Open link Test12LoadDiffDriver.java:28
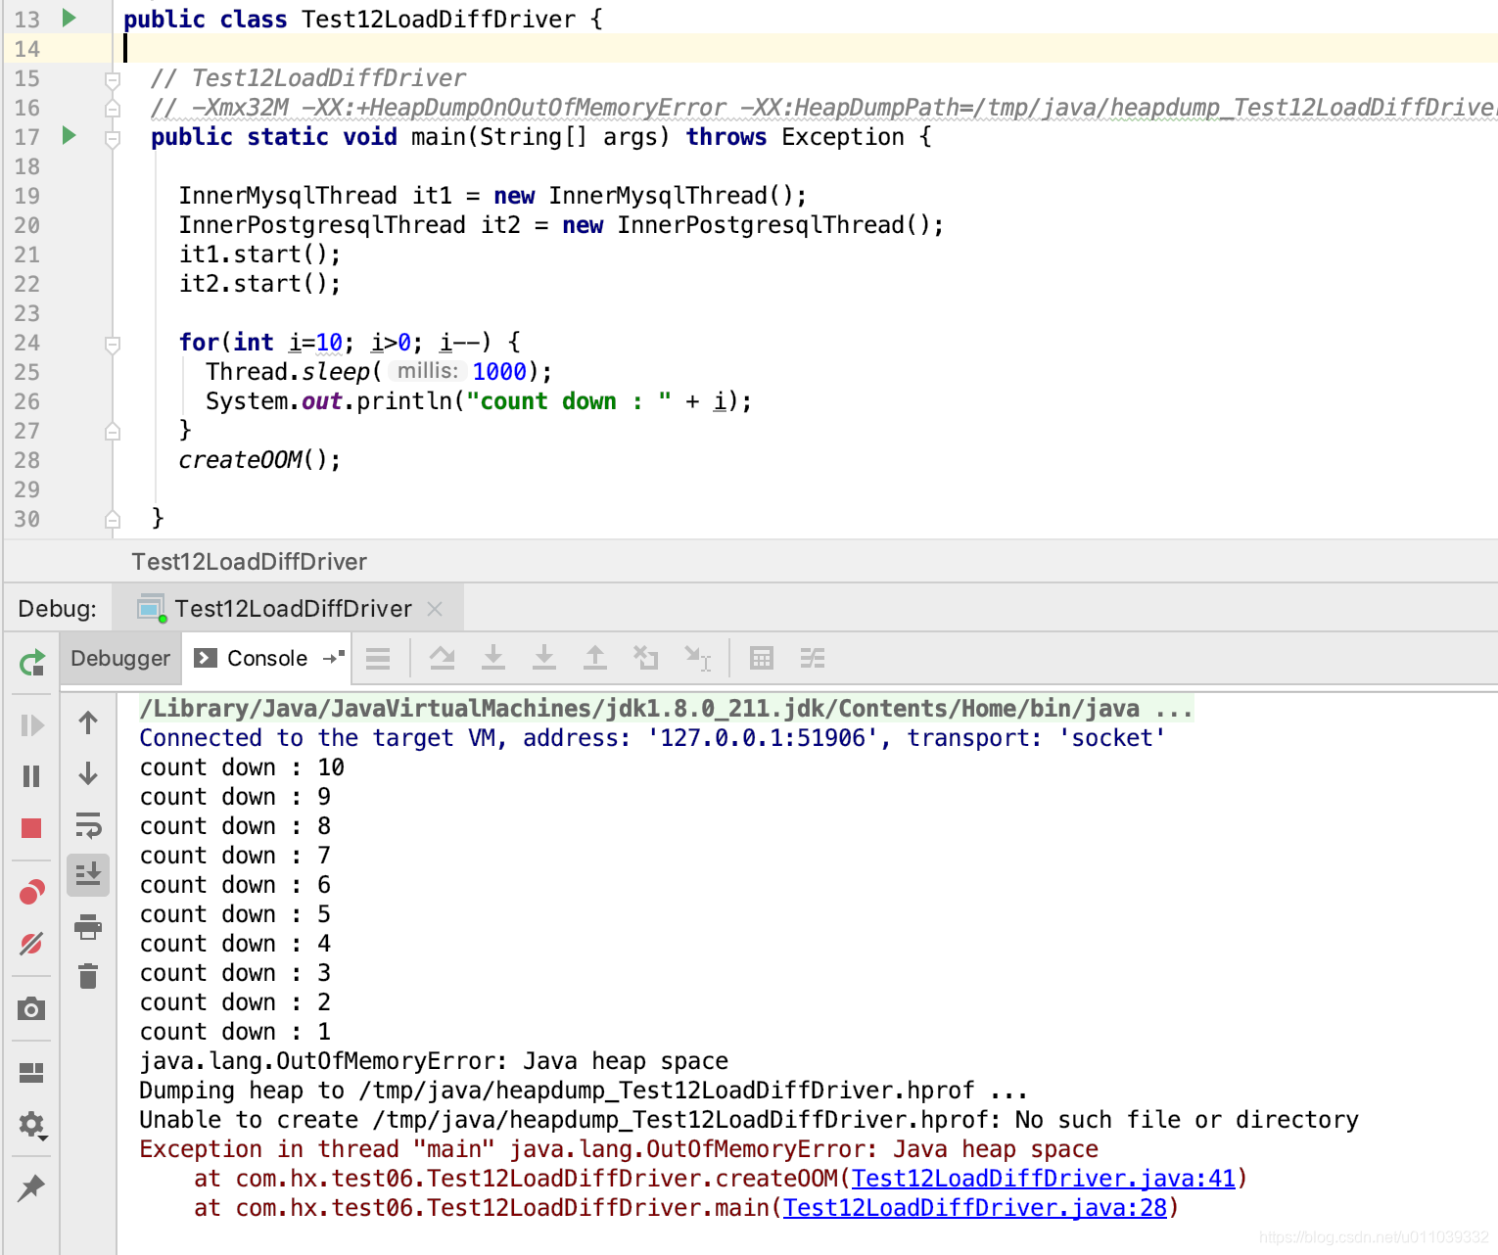 975,1208
